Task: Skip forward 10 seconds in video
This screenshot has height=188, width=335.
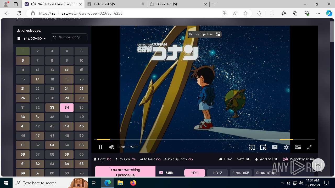Action: tap(263, 147)
